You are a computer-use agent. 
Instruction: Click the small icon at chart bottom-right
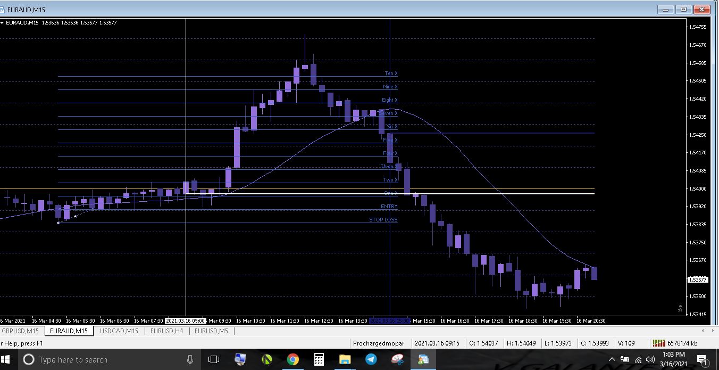point(680,308)
